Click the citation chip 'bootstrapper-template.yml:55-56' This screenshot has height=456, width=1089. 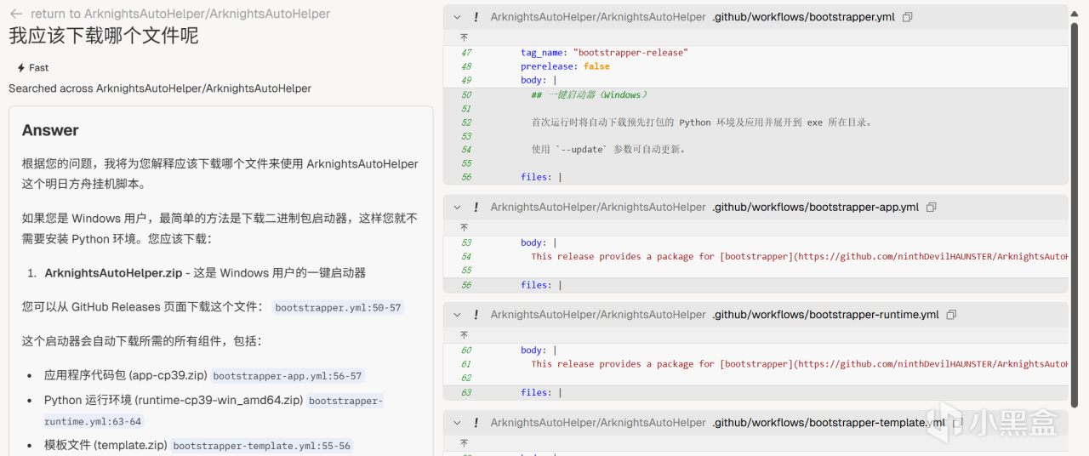(261, 445)
